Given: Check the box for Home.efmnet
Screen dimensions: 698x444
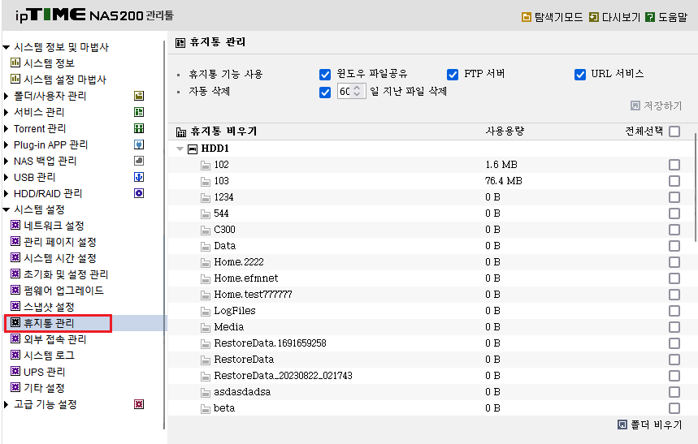Looking at the screenshot, I should pyautogui.click(x=674, y=278).
